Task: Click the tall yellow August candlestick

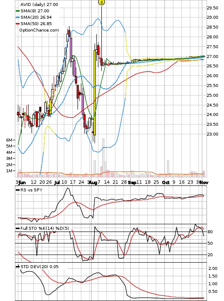Action: pyautogui.click(x=95, y=93)
